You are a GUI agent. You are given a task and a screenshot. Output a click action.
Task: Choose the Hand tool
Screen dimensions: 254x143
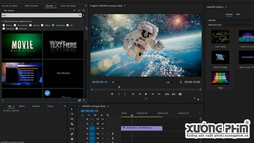click(72, 139)
